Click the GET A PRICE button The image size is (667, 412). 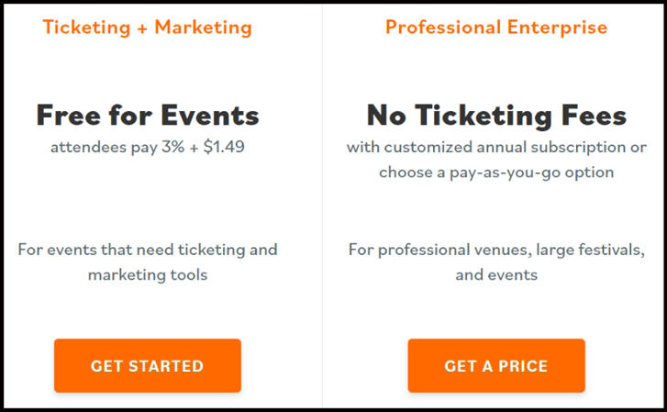click(x=496, y=366)
